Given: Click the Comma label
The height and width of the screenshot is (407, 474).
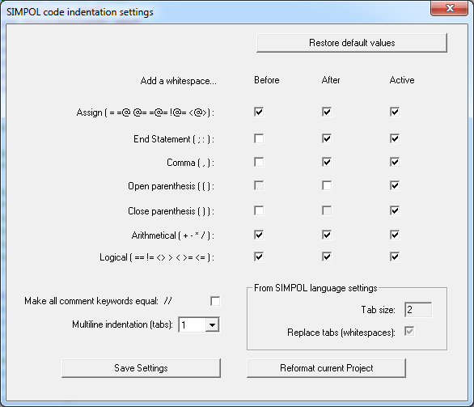Looking at the screenshot, I should coord(190,163).
